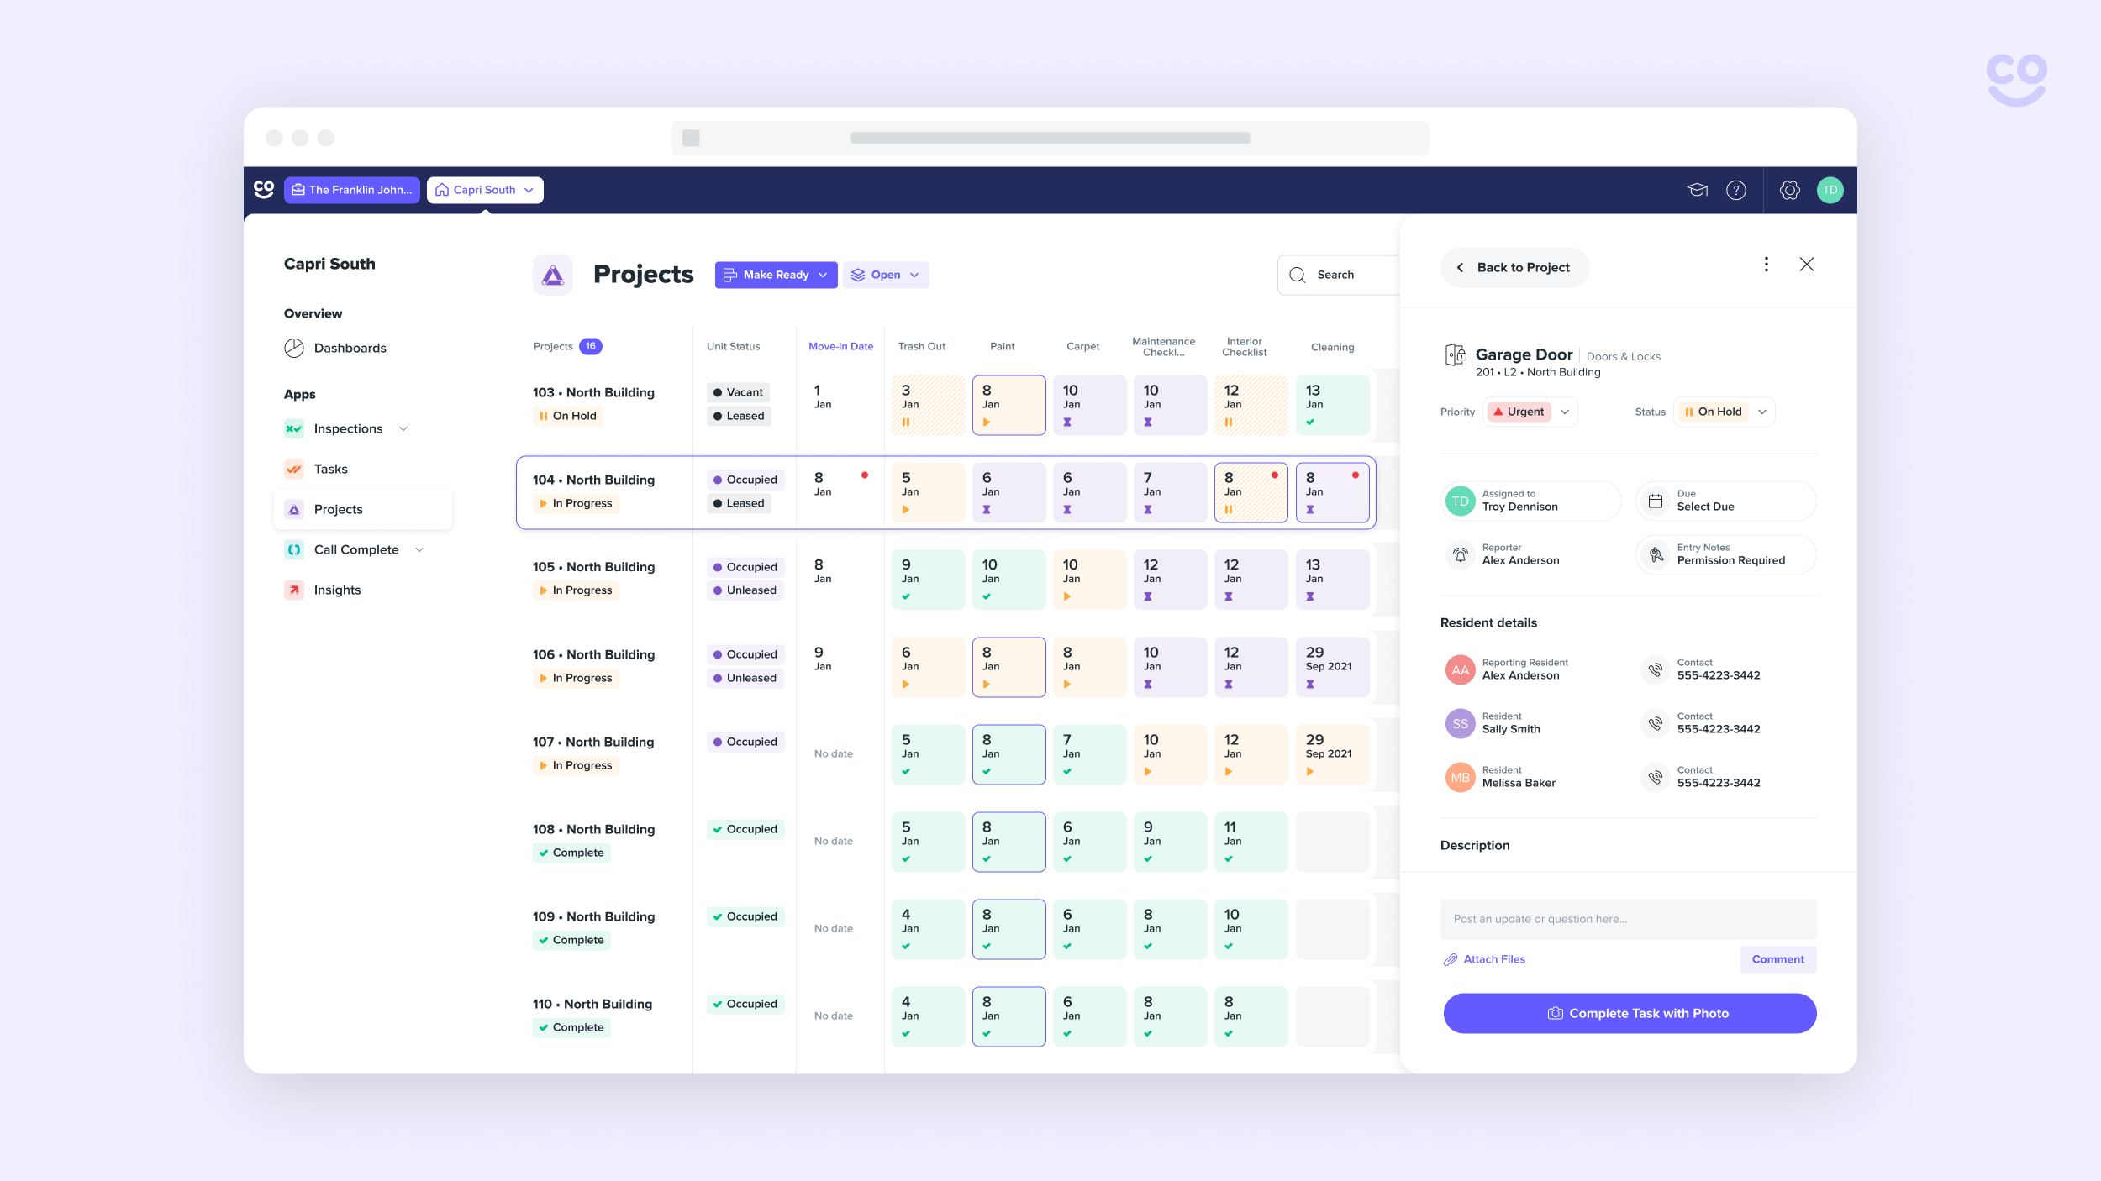Select the Dashboards pie chart icon
Screen dimensions: 2101x1181
(x=294, y=347)
